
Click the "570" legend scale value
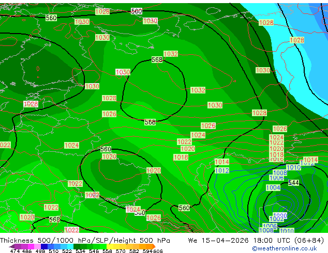coord(121,251)
